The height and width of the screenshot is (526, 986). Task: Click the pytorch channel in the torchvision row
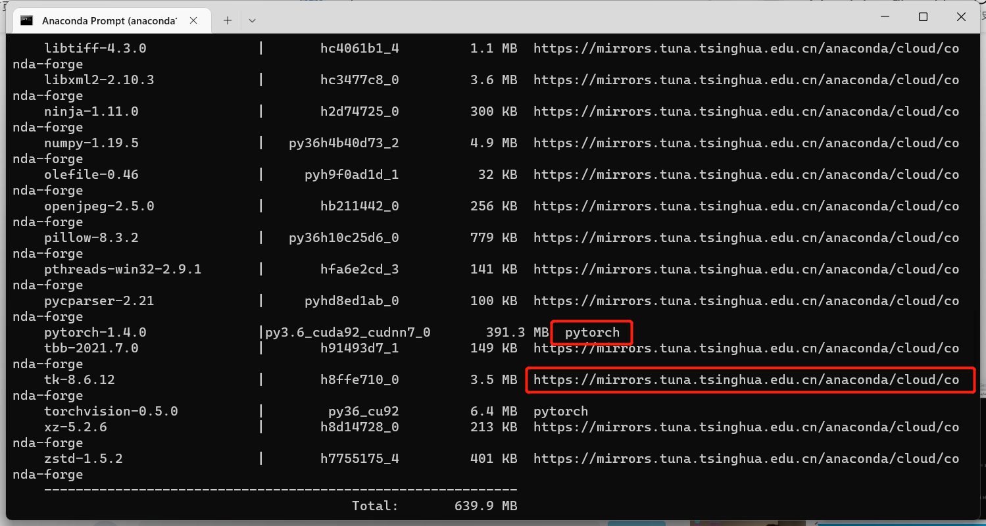(561, 411)
